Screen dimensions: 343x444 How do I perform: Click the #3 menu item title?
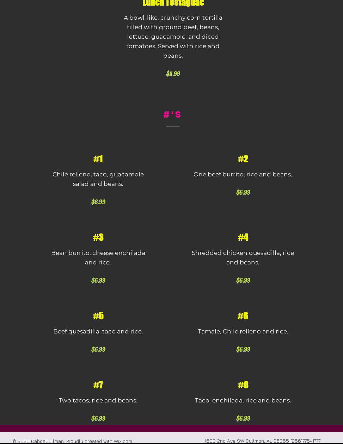(x=98, y=237)
